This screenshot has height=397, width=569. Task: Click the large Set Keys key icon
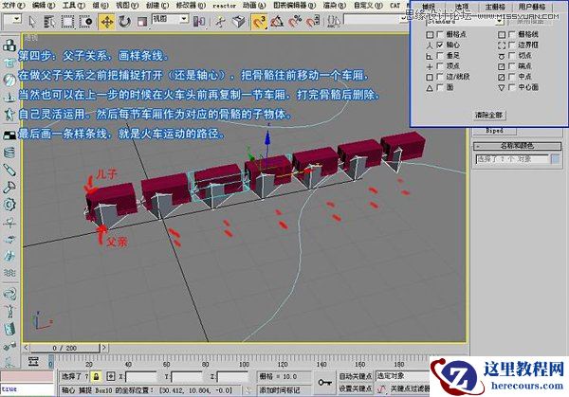point(324,382)
